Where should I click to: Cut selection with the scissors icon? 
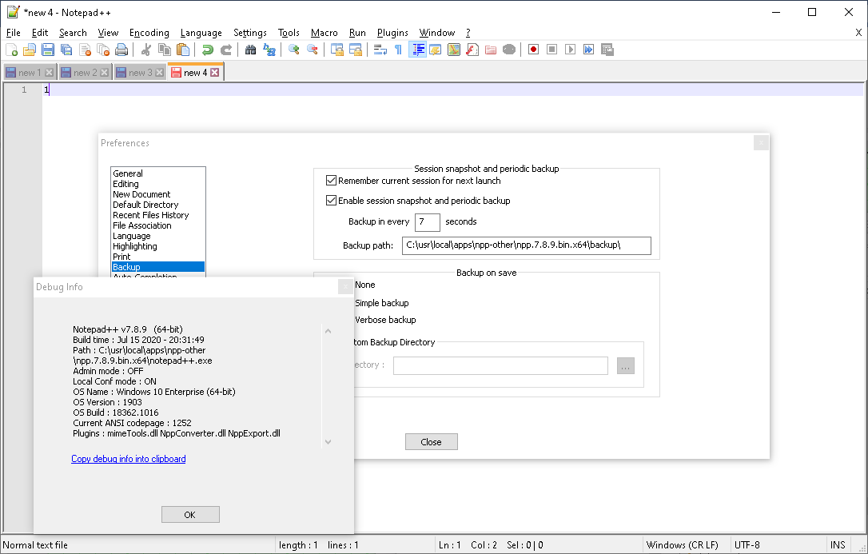tap(146, 50)
